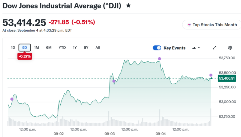
Task: Switch chart to 1M range
Action: click(36, 48)
